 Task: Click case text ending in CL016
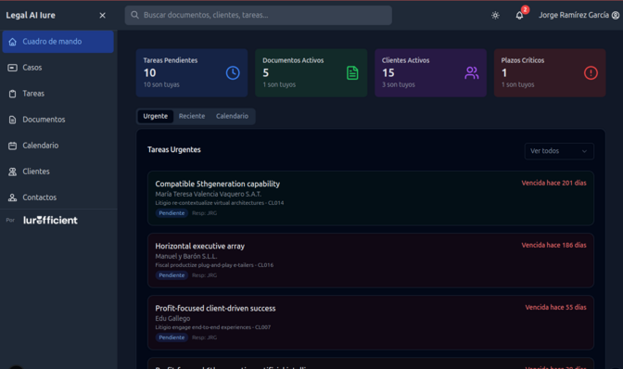coord(214,265)
